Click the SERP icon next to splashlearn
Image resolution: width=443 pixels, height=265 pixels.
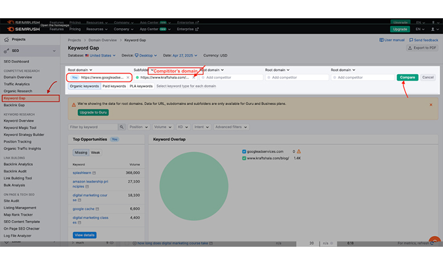point(94,173)
